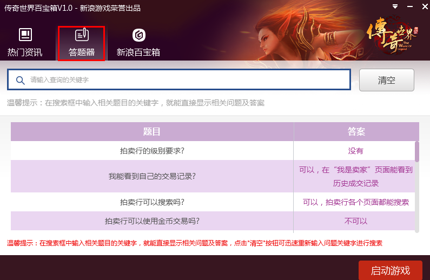
Task: Minimize the 传奇世界百宝箱 window
Action: pyautogui.click(x=409, y=6)
